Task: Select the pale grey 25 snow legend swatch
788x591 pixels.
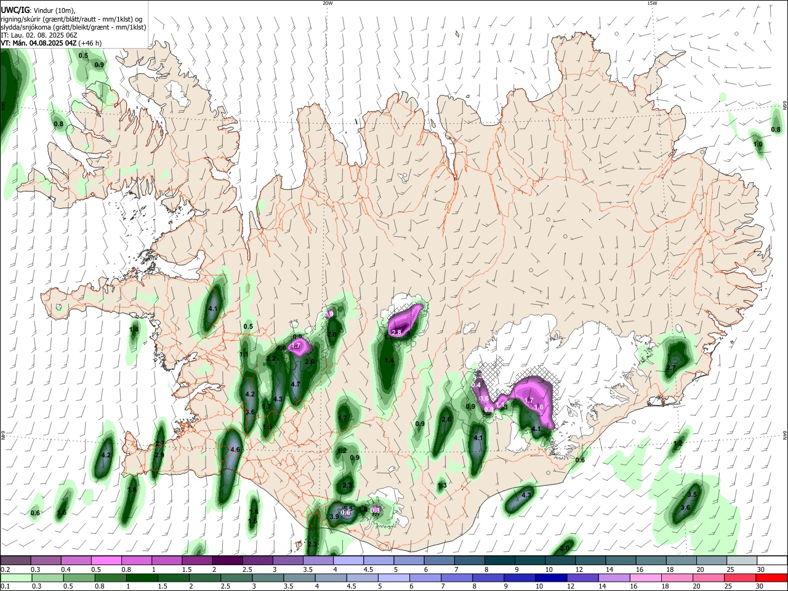Action: pos(742,560)
